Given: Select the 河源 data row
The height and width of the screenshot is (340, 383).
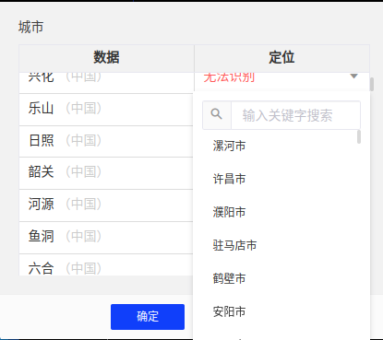Looking at the screenshot, I should click(x=106, y=205).
